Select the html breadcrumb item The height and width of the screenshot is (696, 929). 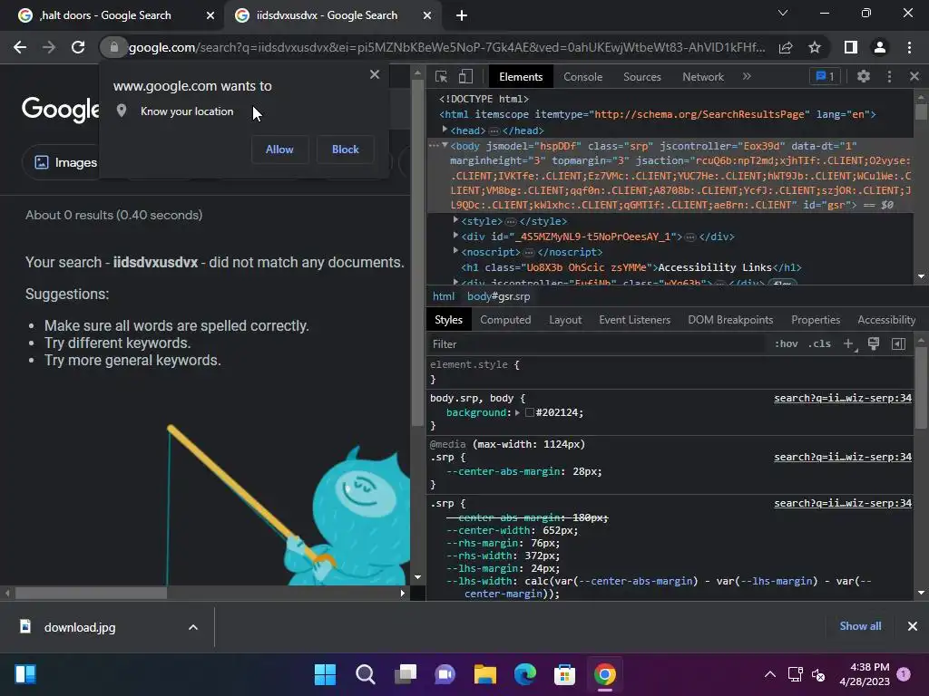click(443, 296)
